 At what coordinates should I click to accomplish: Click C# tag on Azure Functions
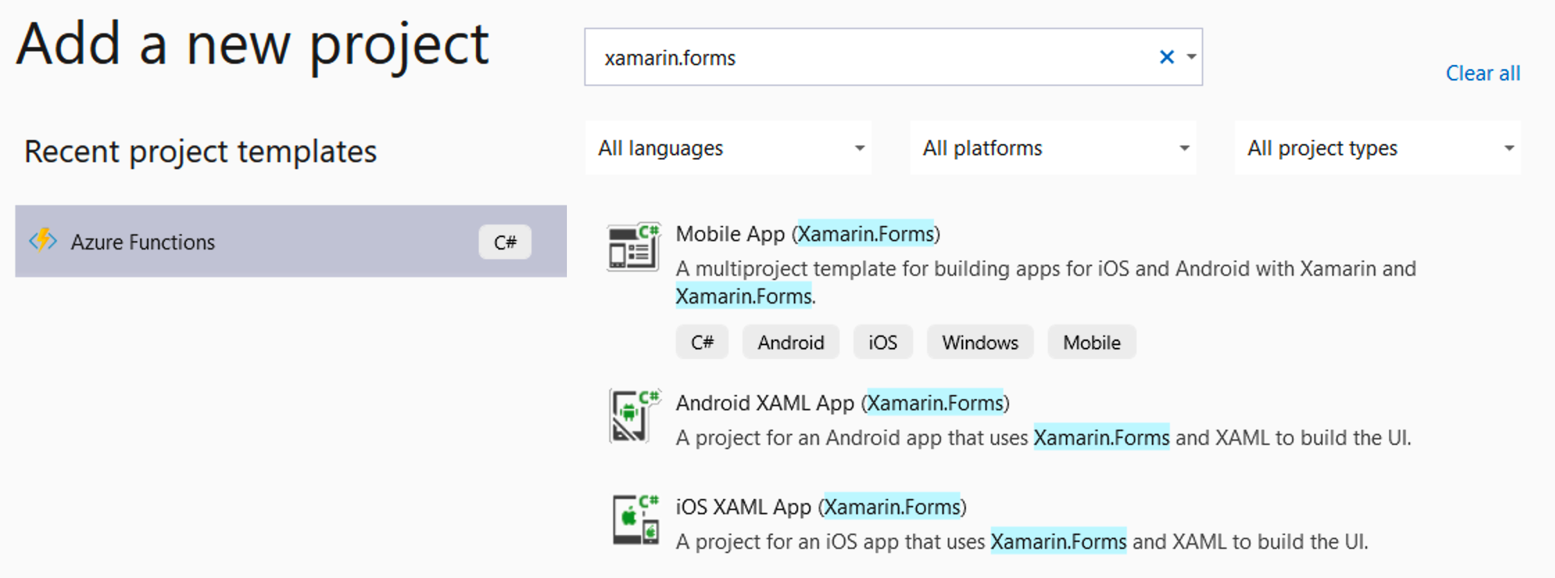(x=505, y=242)
